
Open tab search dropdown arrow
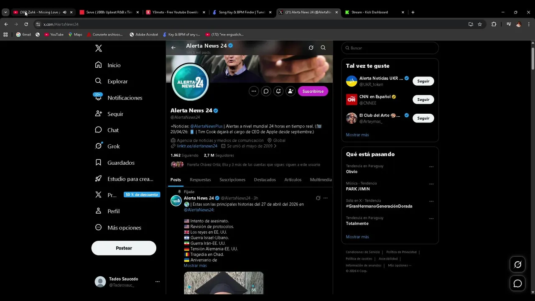5,12
